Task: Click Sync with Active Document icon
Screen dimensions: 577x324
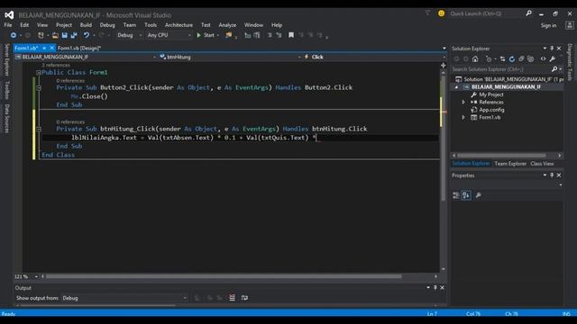Action: click(503, 58)
